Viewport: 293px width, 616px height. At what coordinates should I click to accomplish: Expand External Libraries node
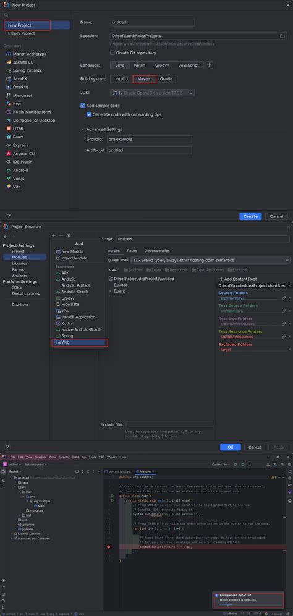(11, 533)
